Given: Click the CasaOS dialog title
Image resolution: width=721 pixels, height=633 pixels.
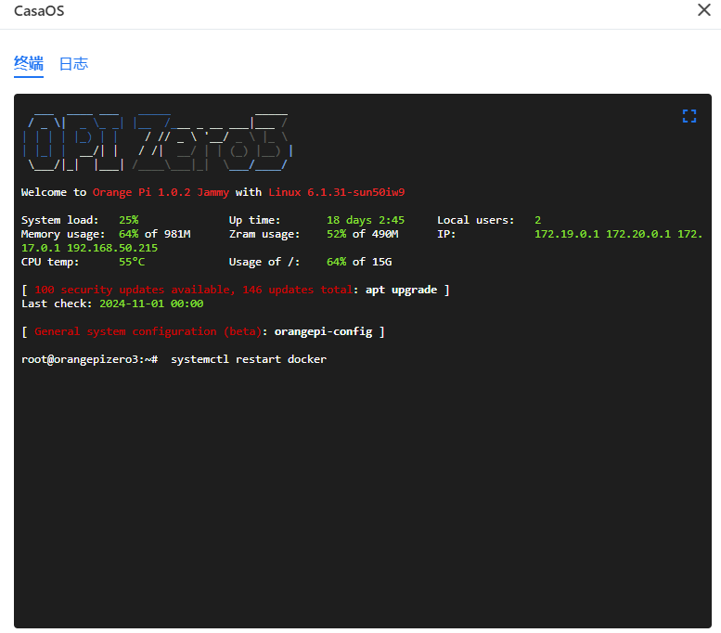Looking at the screenshot, I should pos(39,10).
